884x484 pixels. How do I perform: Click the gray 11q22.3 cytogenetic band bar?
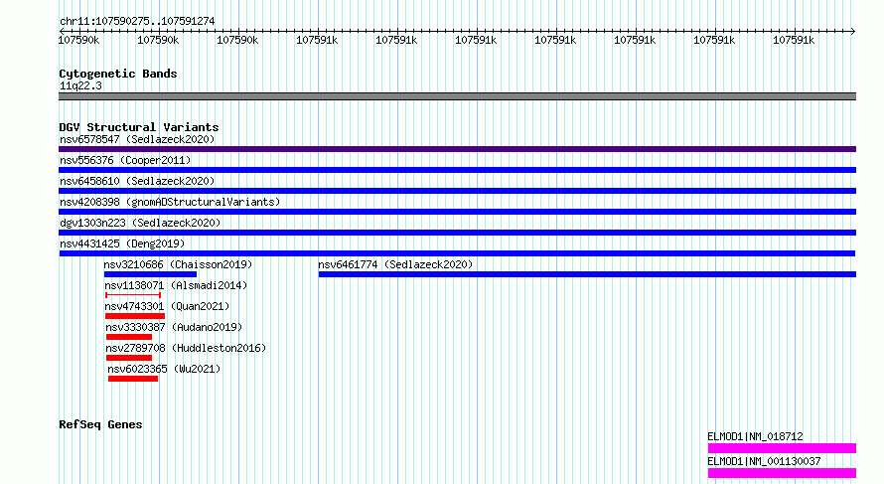[x=457, y=96]
